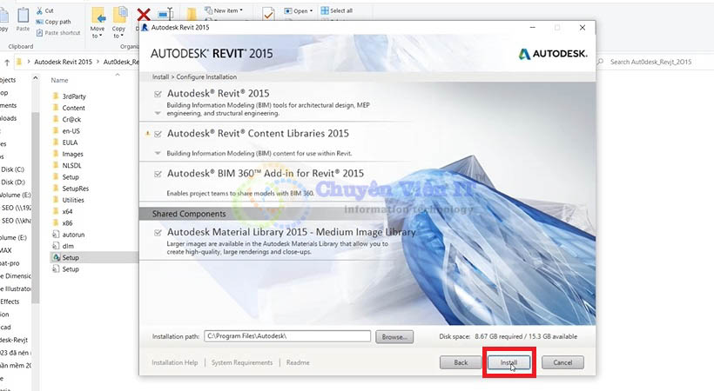The height and width of the screenshot is (391, 714).
Task: Open the System Requirements link
Action: point(242,362)
